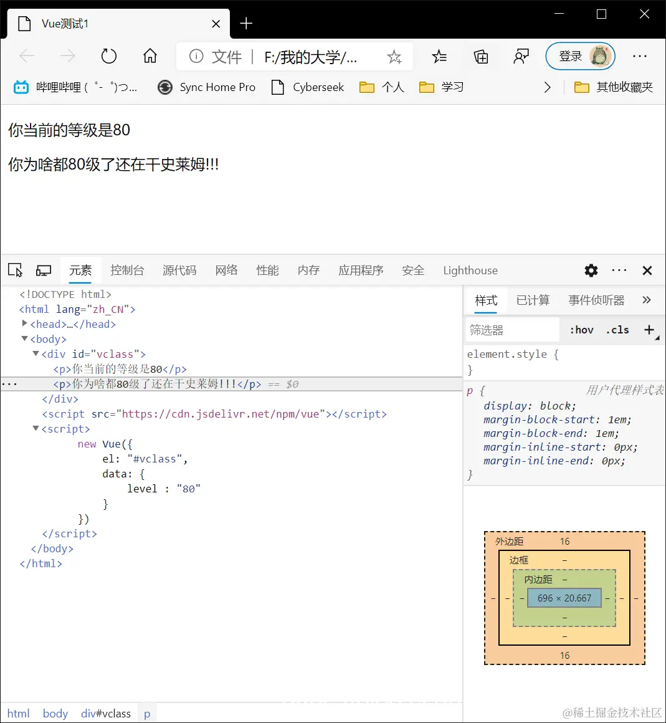Toggle the .cls class editor

(617, 330)
